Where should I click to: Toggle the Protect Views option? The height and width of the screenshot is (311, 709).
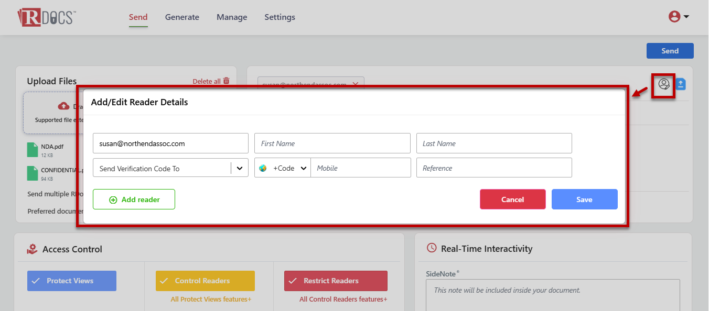point(72,281)
